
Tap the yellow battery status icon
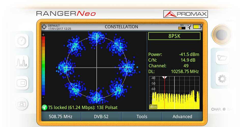(197, 27)
